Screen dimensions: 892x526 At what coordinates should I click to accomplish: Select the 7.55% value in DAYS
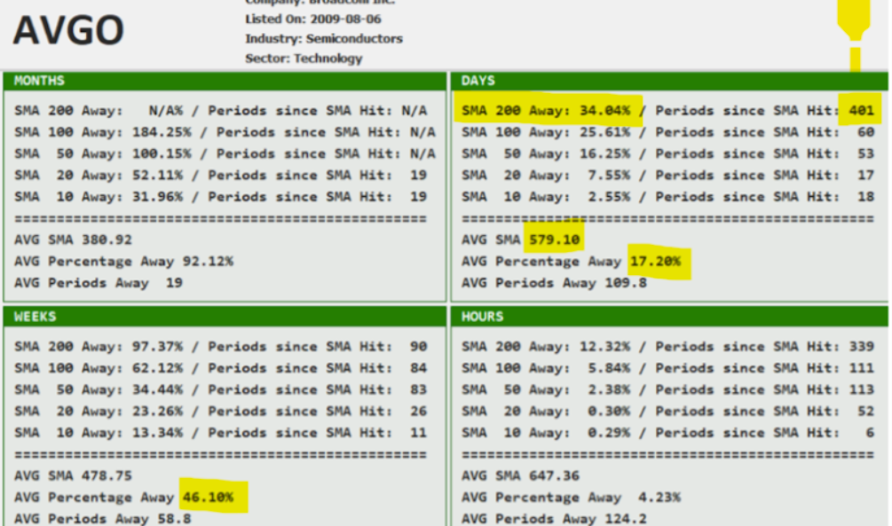[609, 176]
